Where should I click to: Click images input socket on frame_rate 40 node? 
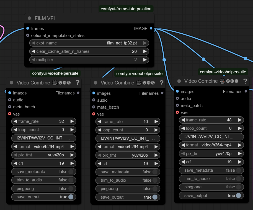tap(94, 93)
